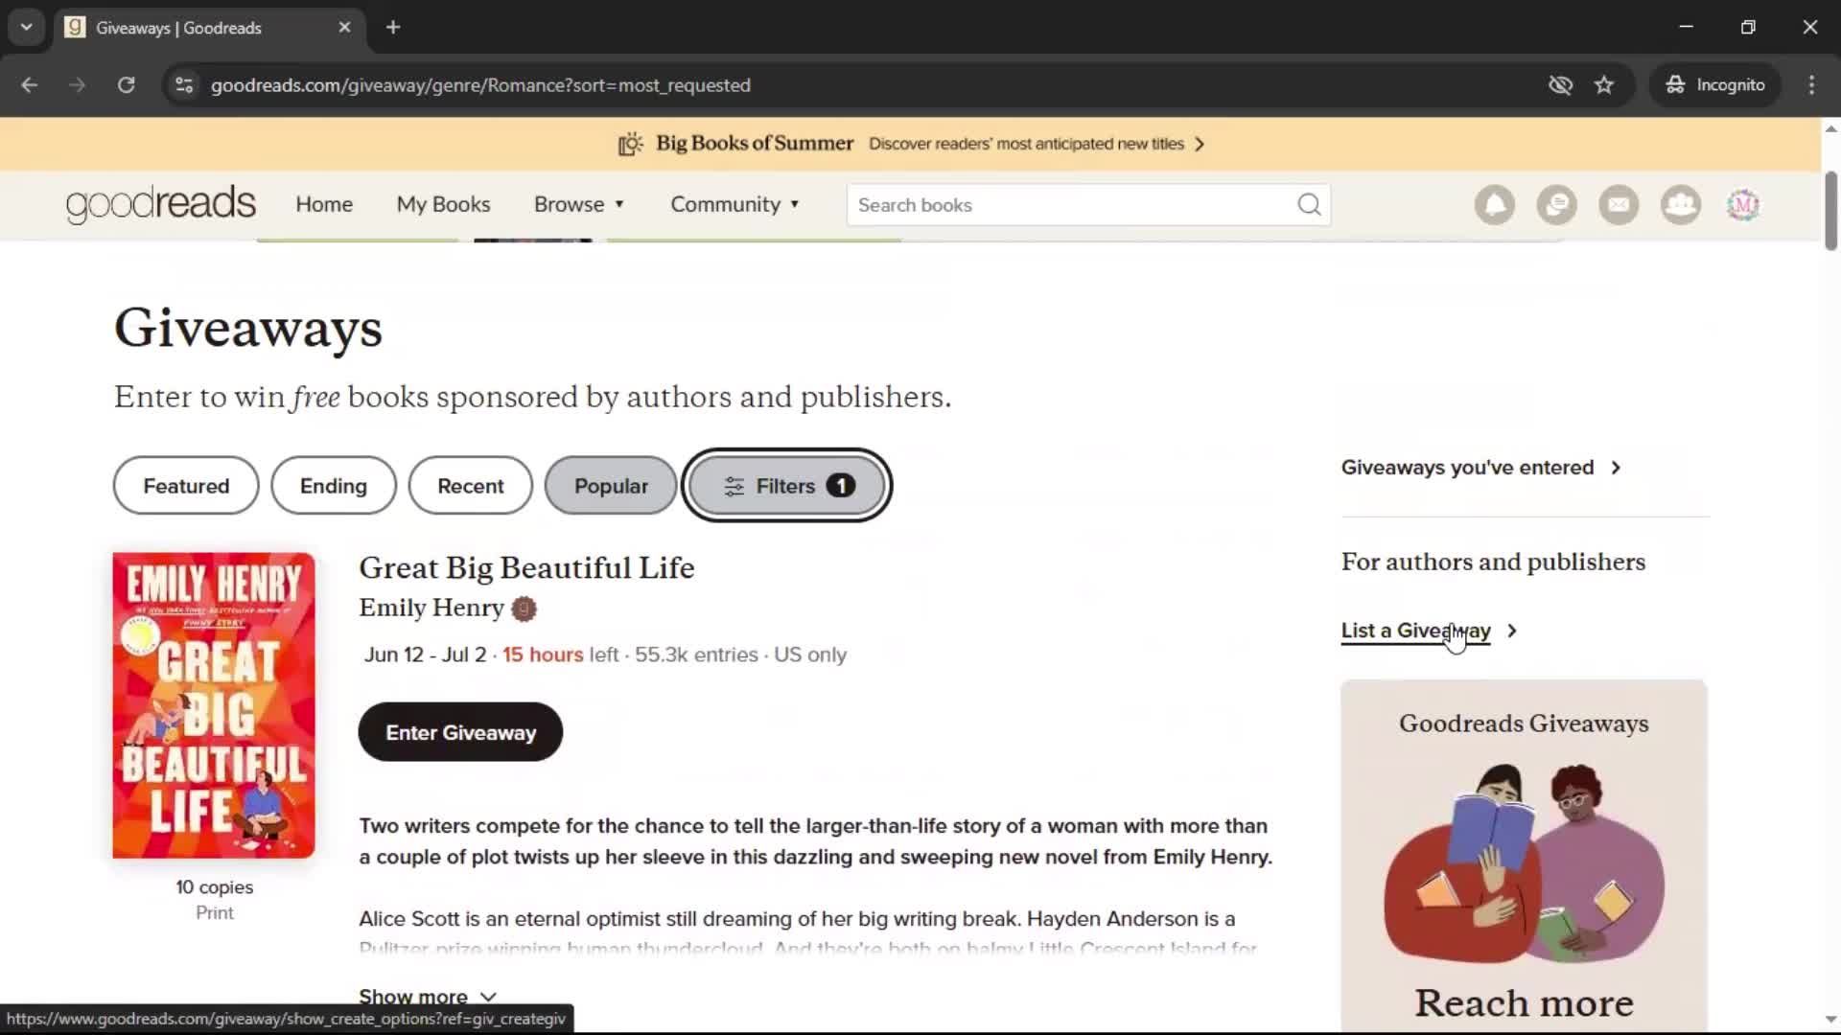Viewport: 1841px width, 1035px height.
Task: Close the Giveaways | Goodreads tab
Action: tap(344, 28)
